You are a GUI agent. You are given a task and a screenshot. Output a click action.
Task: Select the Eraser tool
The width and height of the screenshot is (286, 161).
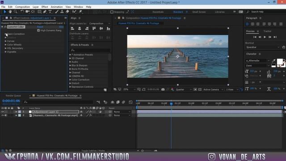67,12
